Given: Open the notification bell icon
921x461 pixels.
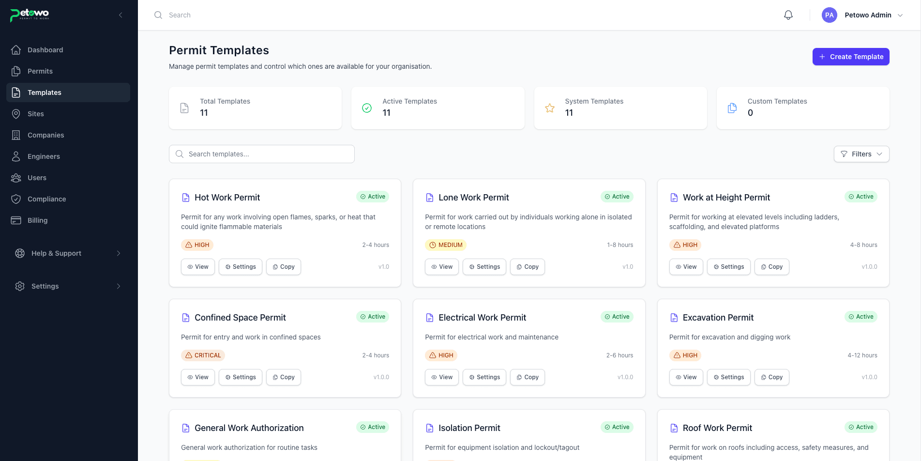Looking at the screenshot, I should click(x=788, y=15).
